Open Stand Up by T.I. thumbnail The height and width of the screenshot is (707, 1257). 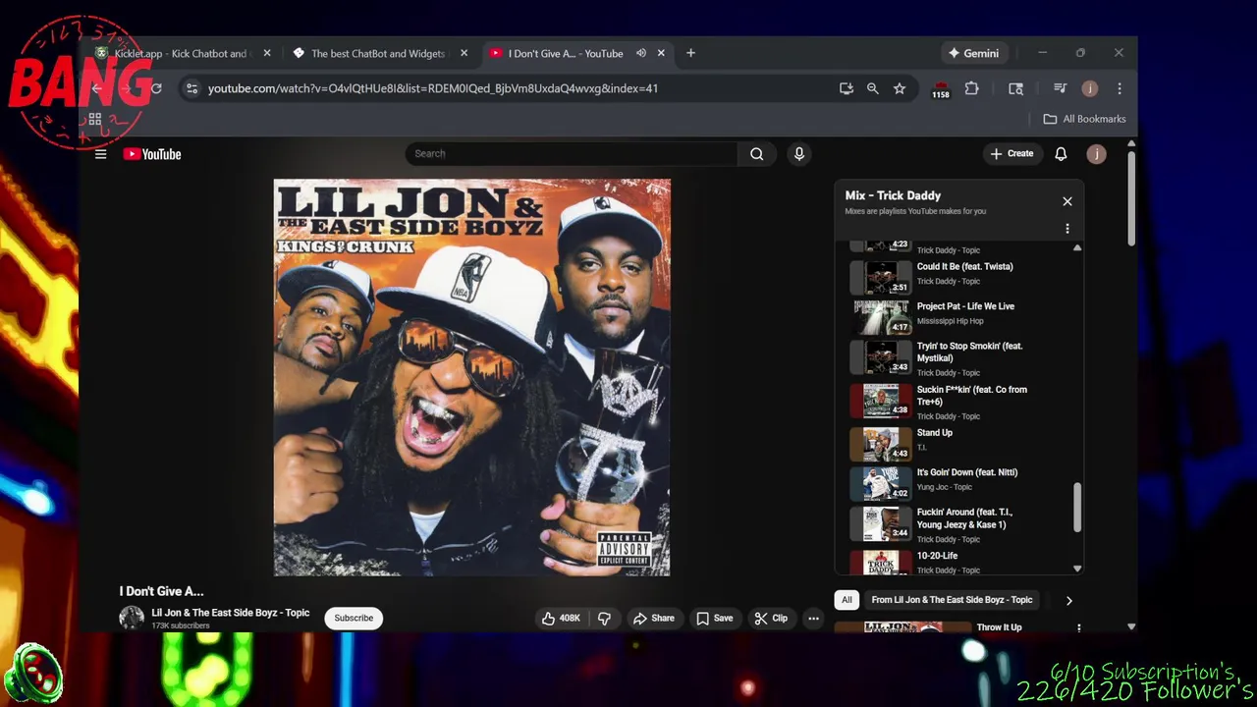pyautogui.click(x=881, y=444)
